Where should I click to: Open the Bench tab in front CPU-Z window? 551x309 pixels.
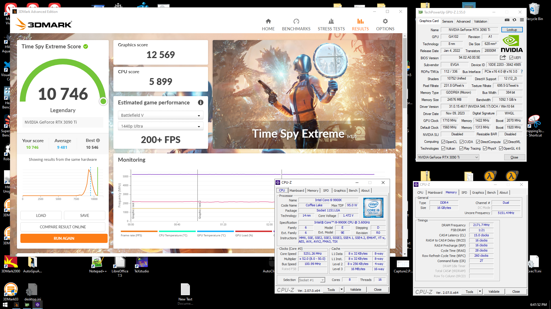[353, 191]
